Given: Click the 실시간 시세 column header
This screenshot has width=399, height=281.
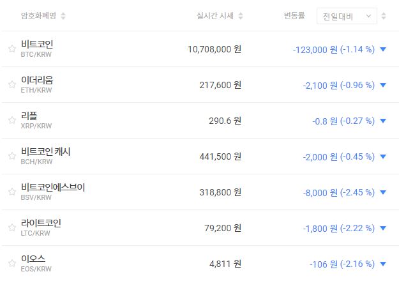Looking at the screenshot, I should 215,16.
